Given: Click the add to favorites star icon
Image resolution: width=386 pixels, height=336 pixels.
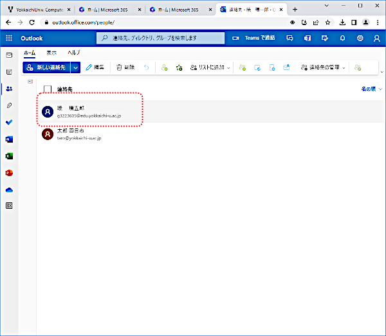Looking at the screenshot, I should pyautogui.click(x=179, y=67).
